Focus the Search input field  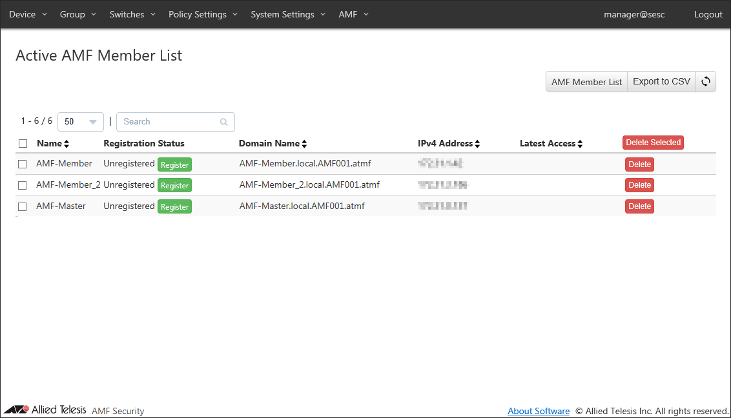click(168, 122)
